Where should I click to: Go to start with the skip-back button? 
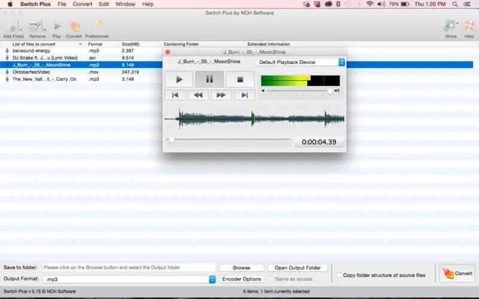175,95
